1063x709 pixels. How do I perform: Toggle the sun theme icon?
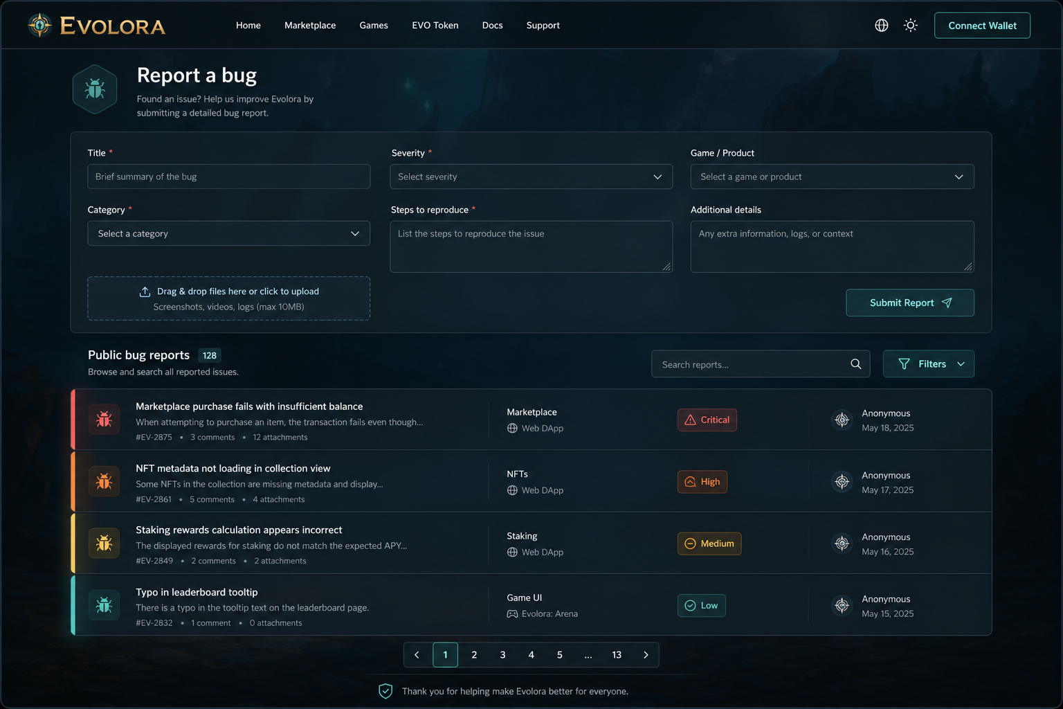[x=911, y=25]
